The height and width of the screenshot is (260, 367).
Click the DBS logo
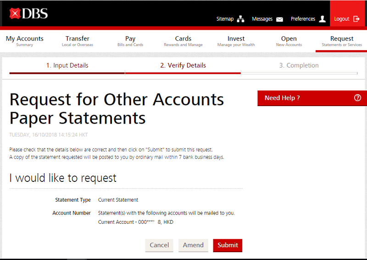28,13
